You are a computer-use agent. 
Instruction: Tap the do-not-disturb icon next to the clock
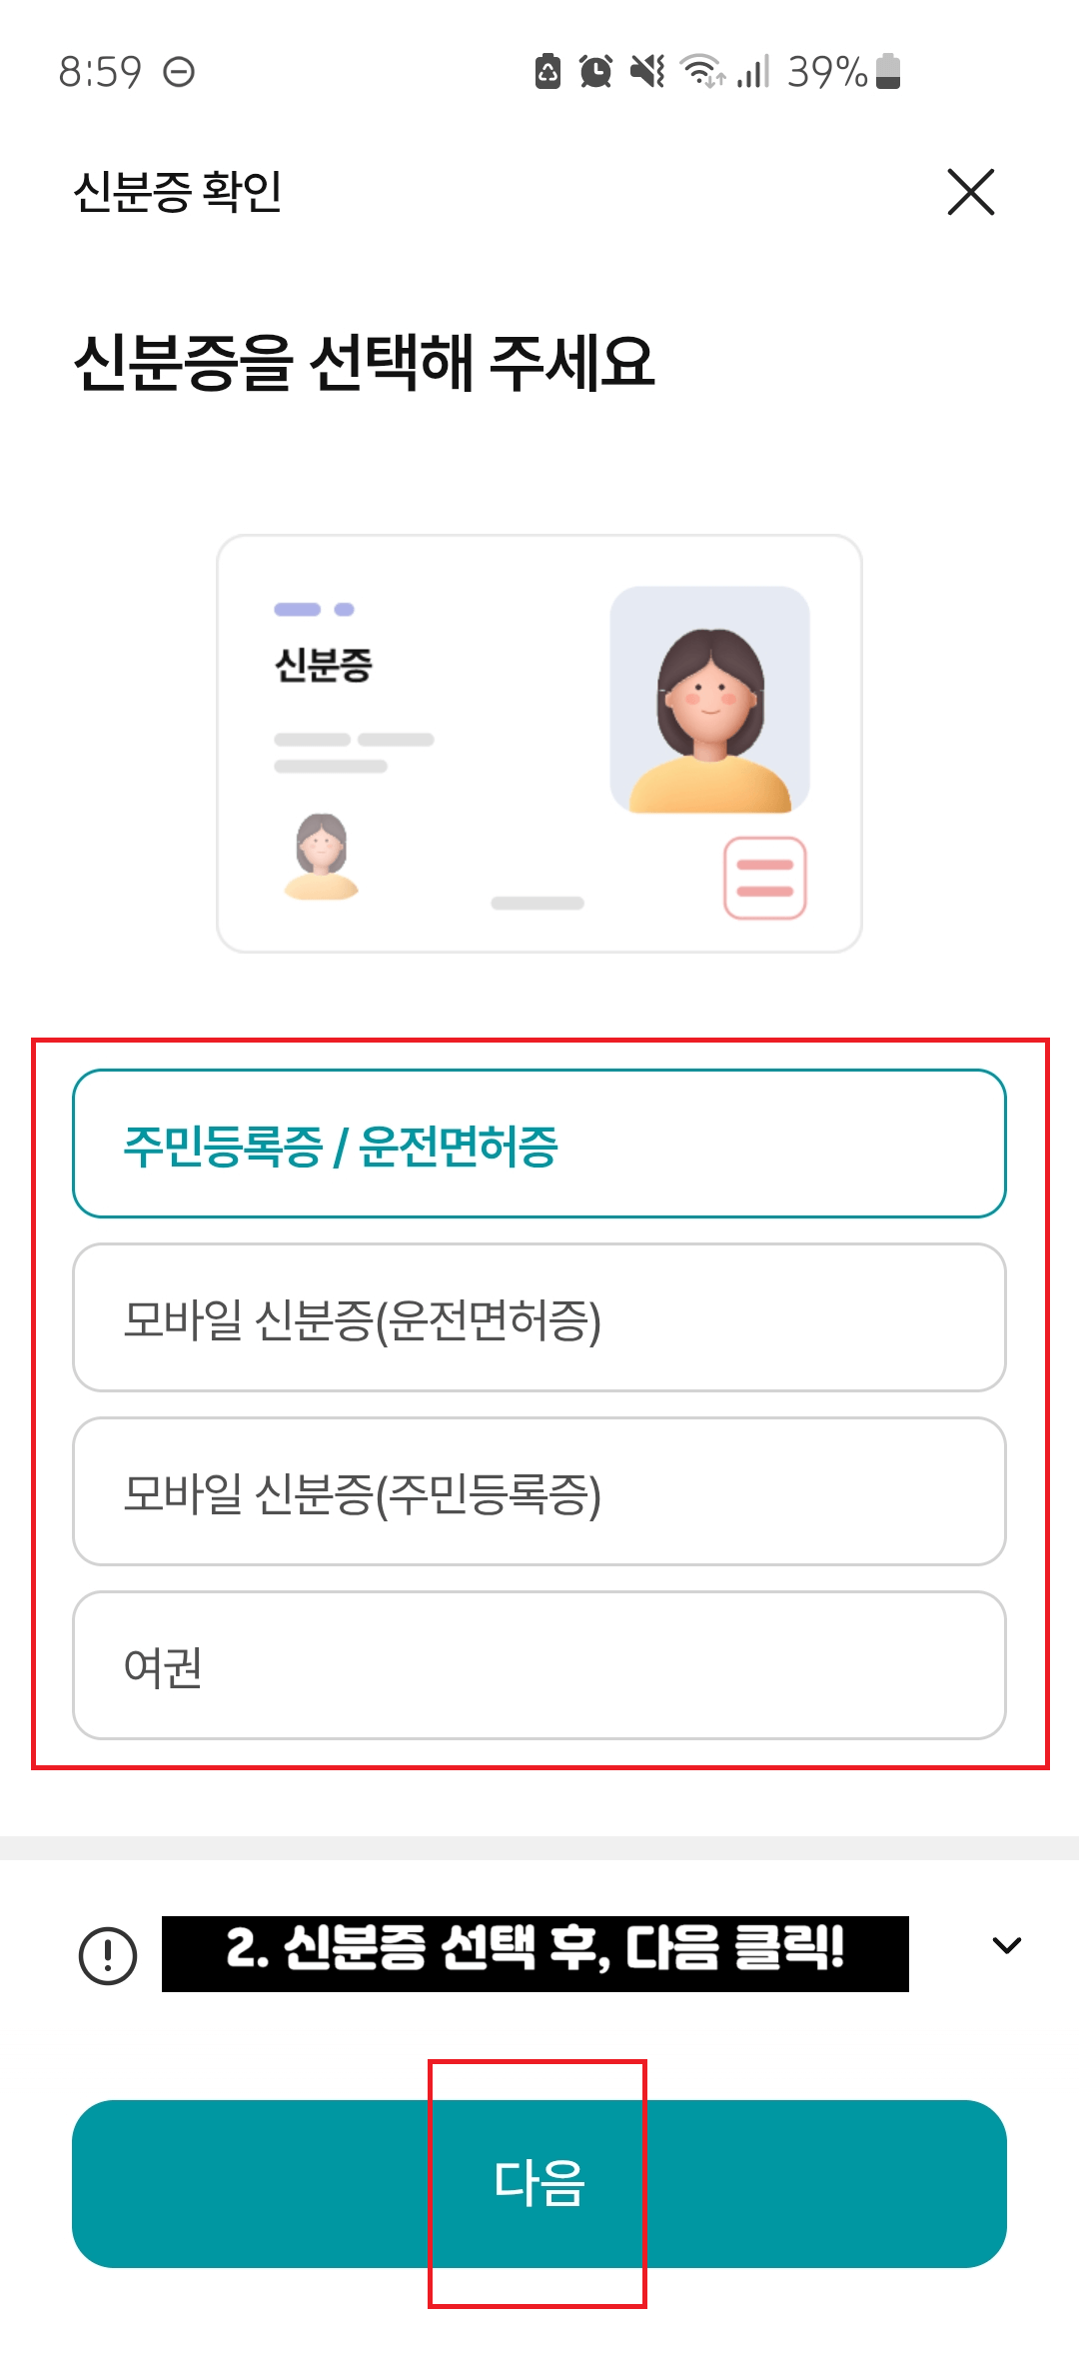[180, 71]
